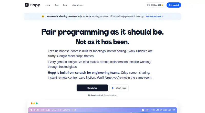This screenshot has height=113, width=205.
Task: Open the Docs page
Action: tap(65, 5)
